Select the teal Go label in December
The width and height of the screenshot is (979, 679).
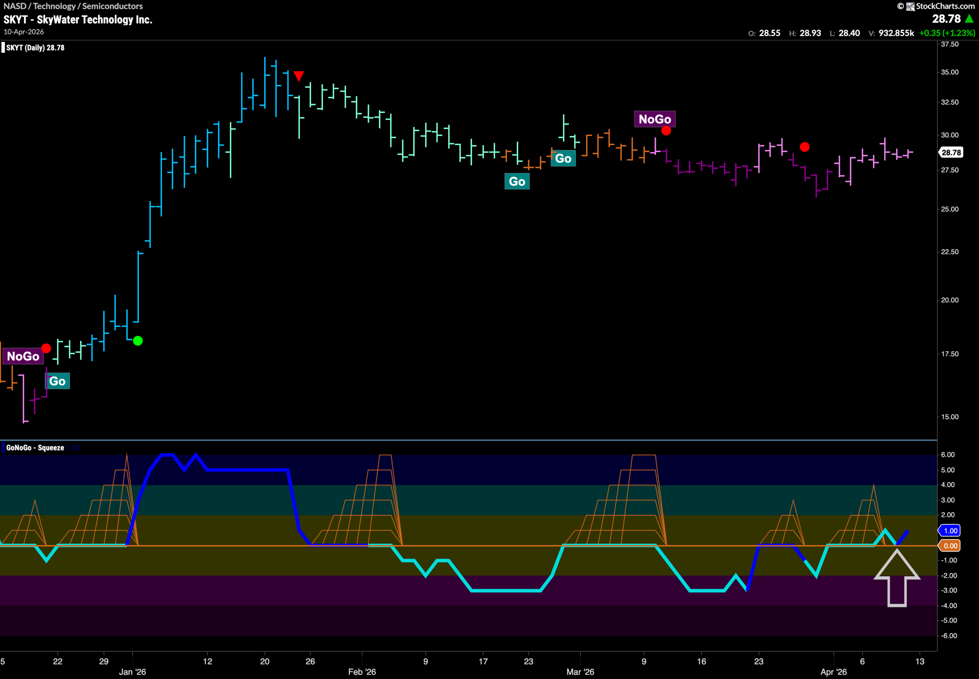click(x=57, y=381)
